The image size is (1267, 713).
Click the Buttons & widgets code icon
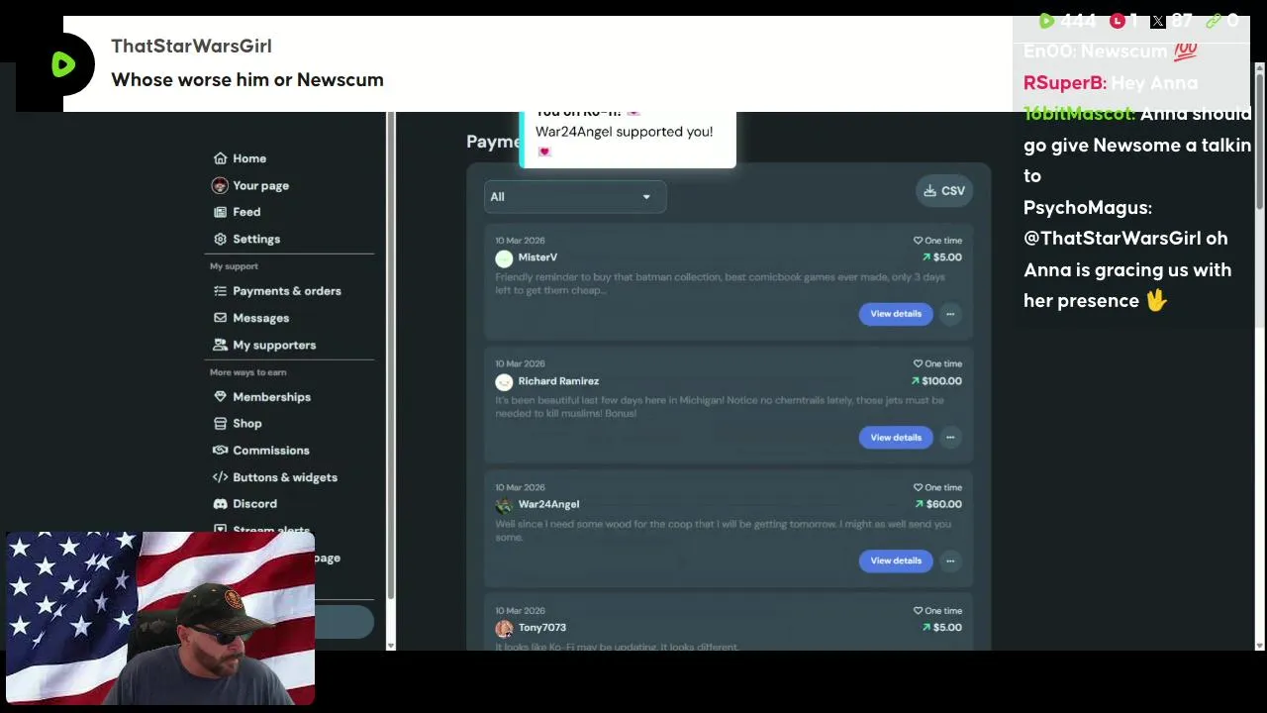220,477
